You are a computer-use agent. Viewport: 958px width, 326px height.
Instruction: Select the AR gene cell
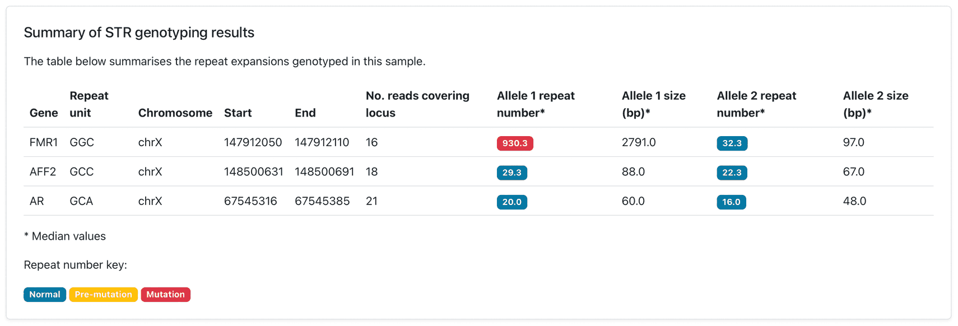36,201
